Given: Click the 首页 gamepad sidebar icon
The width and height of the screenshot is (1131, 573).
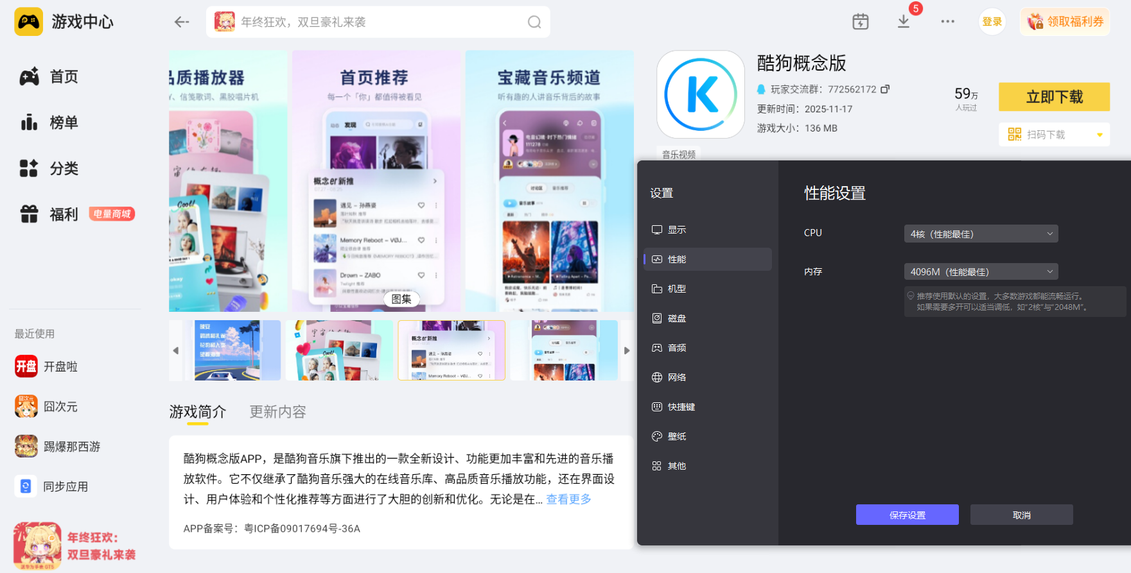Looking at the screenshot, I should (x=29, y=77).
